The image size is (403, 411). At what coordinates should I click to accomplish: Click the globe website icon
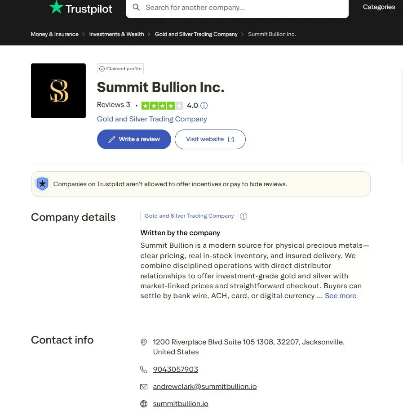[x=144, y=404]
